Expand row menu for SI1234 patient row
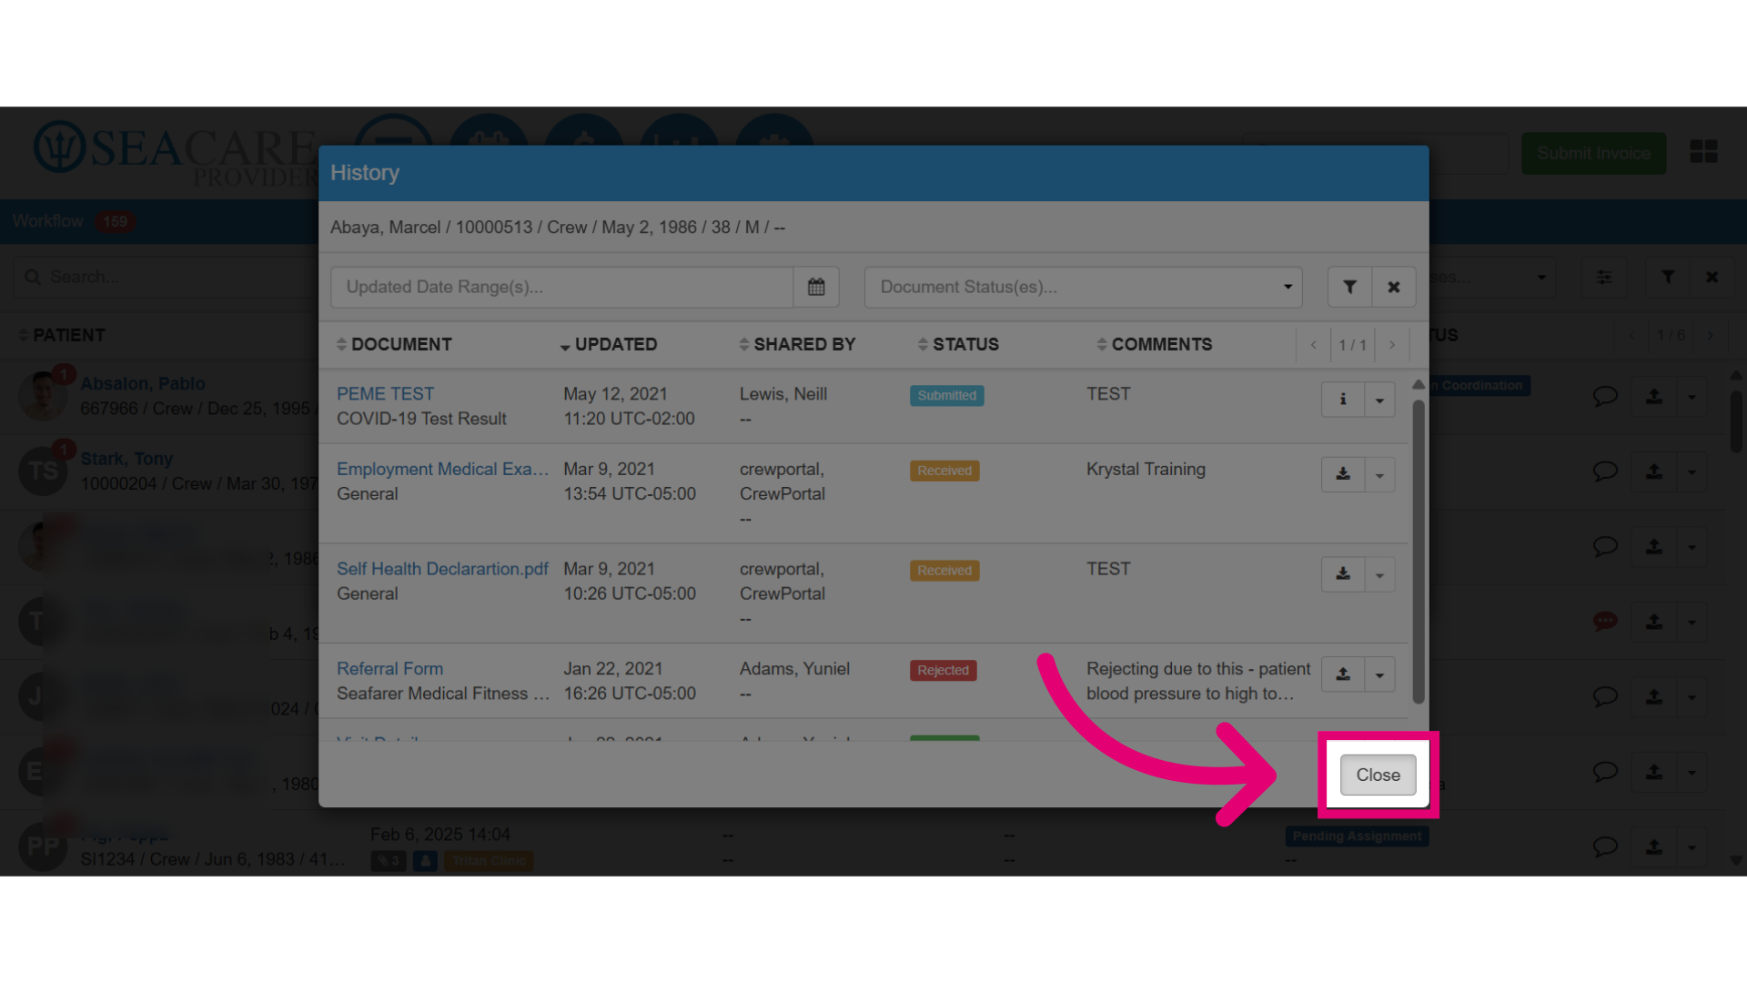The width and height of the screenshot is (1747, 983). (1691, 846)
